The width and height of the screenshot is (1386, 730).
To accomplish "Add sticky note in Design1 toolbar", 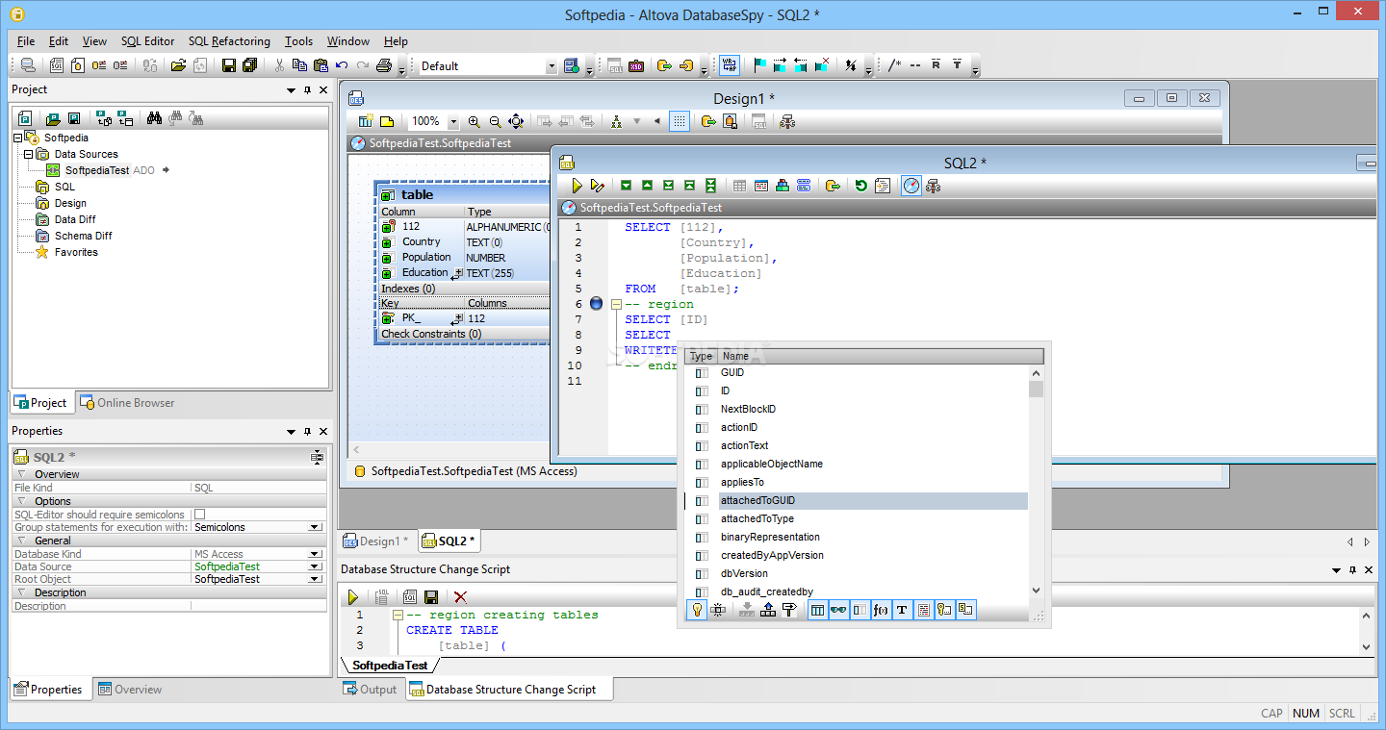I will click(386, 121).
